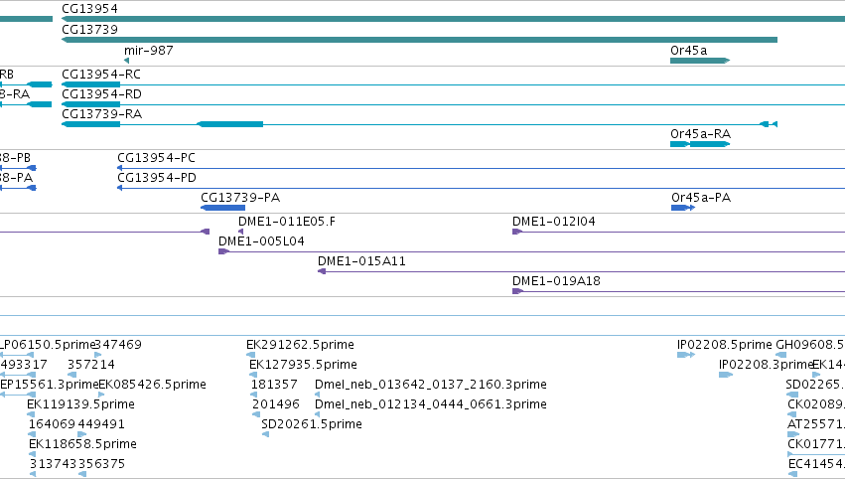Select the 164069 EST label

(52, 424)
